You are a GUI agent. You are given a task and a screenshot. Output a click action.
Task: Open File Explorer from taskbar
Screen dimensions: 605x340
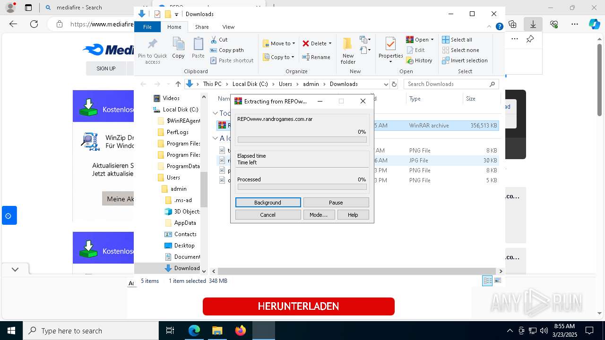point(217,331)
